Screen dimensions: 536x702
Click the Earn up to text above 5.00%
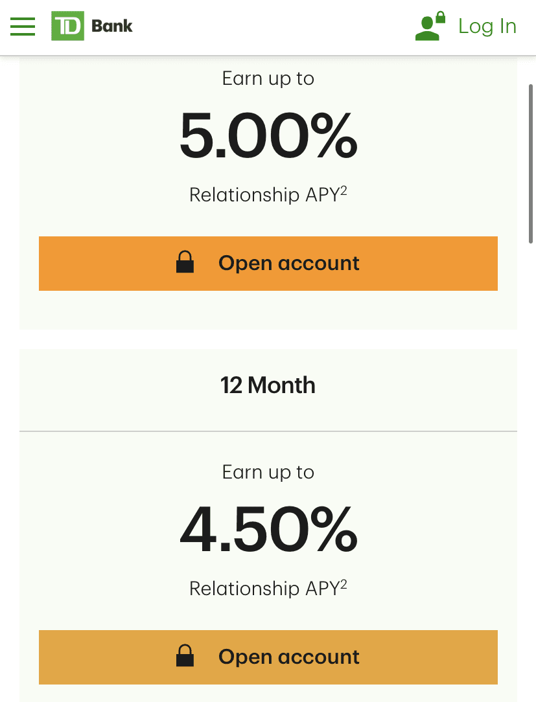[268, 78]
